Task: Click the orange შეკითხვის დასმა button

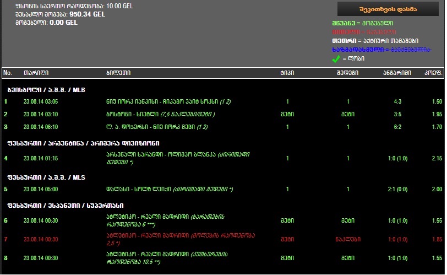Action: [x=388, y=9]
